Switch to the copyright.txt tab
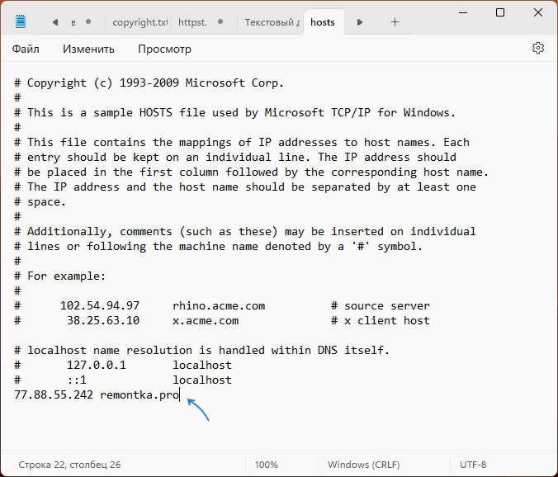558x477 pixels. point(138,22)
